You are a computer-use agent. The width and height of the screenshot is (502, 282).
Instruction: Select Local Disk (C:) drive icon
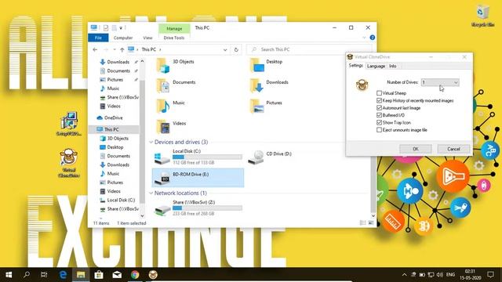pyautogui.click(x=162, y=157)
